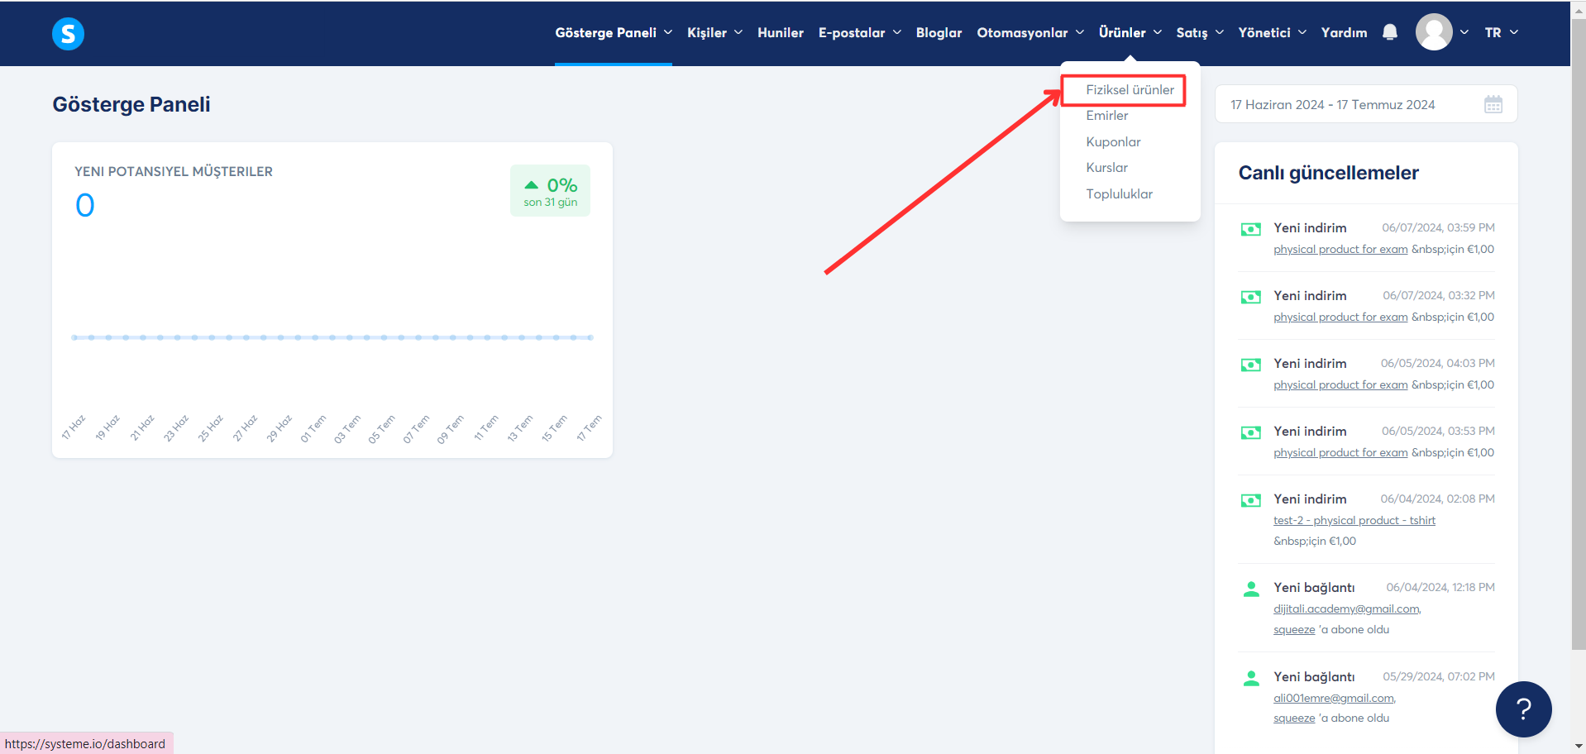Click person icon of 05/29/2024 contact
This screenshot has height=754, width=1586.
point(1251,678)
